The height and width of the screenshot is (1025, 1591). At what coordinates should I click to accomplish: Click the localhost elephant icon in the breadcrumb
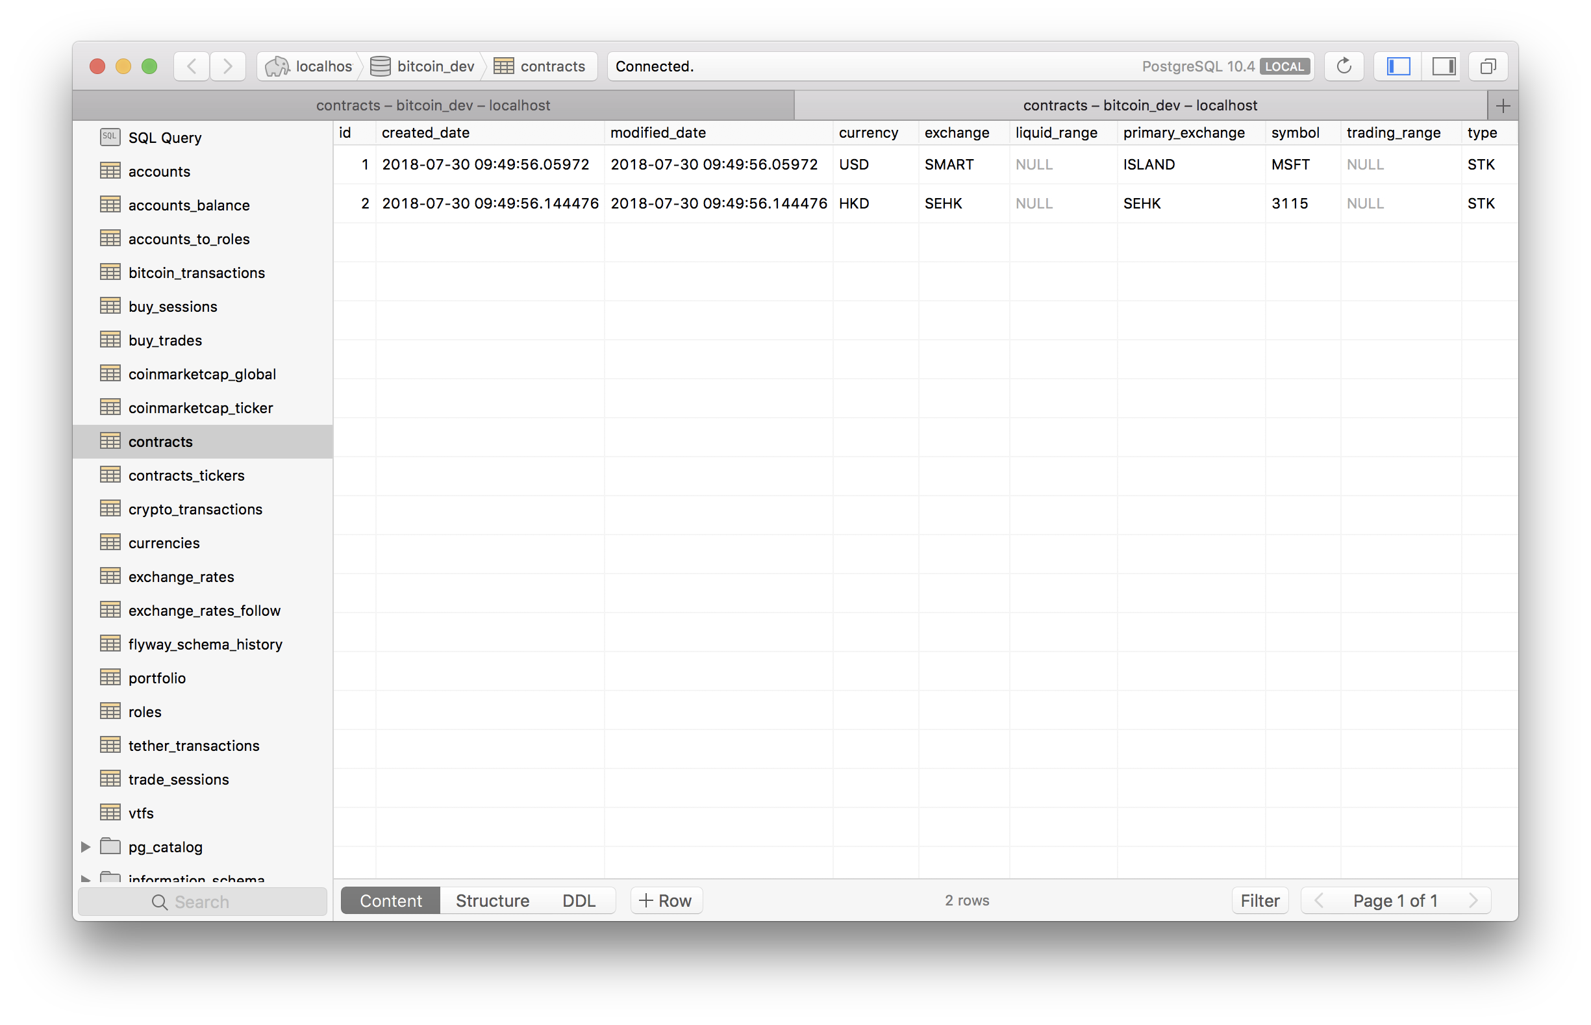tap(277, 66)
